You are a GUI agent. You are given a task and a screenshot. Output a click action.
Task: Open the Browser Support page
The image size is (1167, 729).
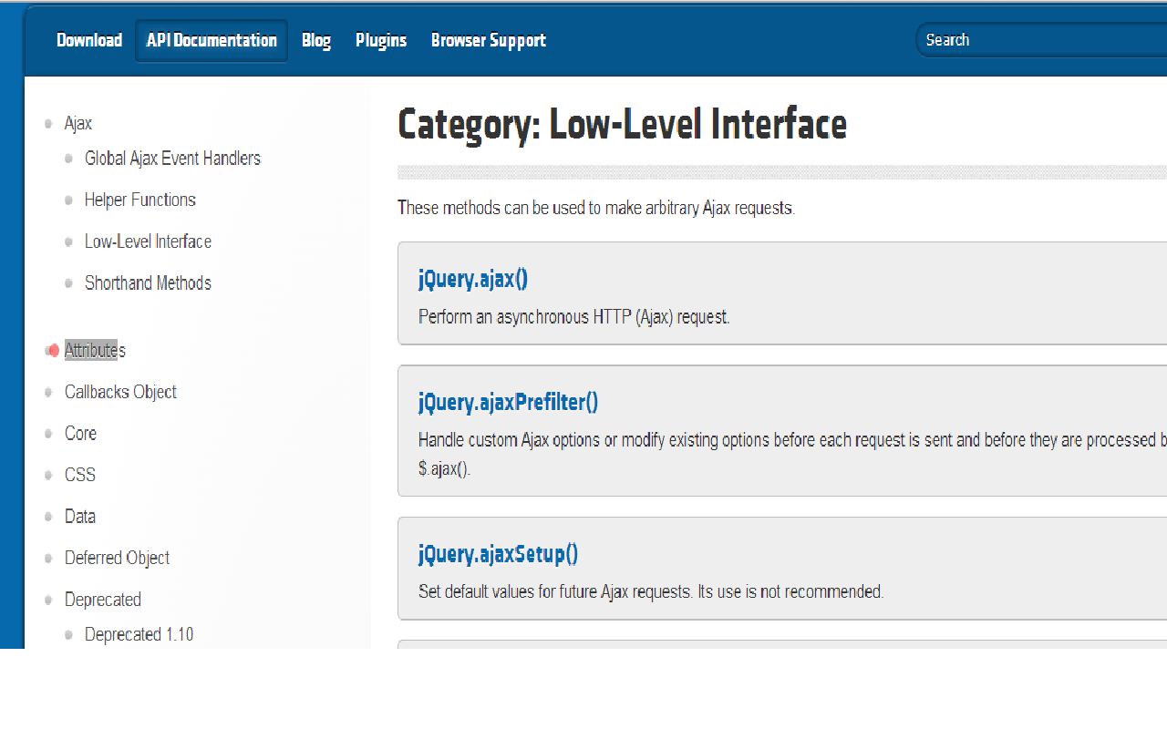click(x=489, y=40)
